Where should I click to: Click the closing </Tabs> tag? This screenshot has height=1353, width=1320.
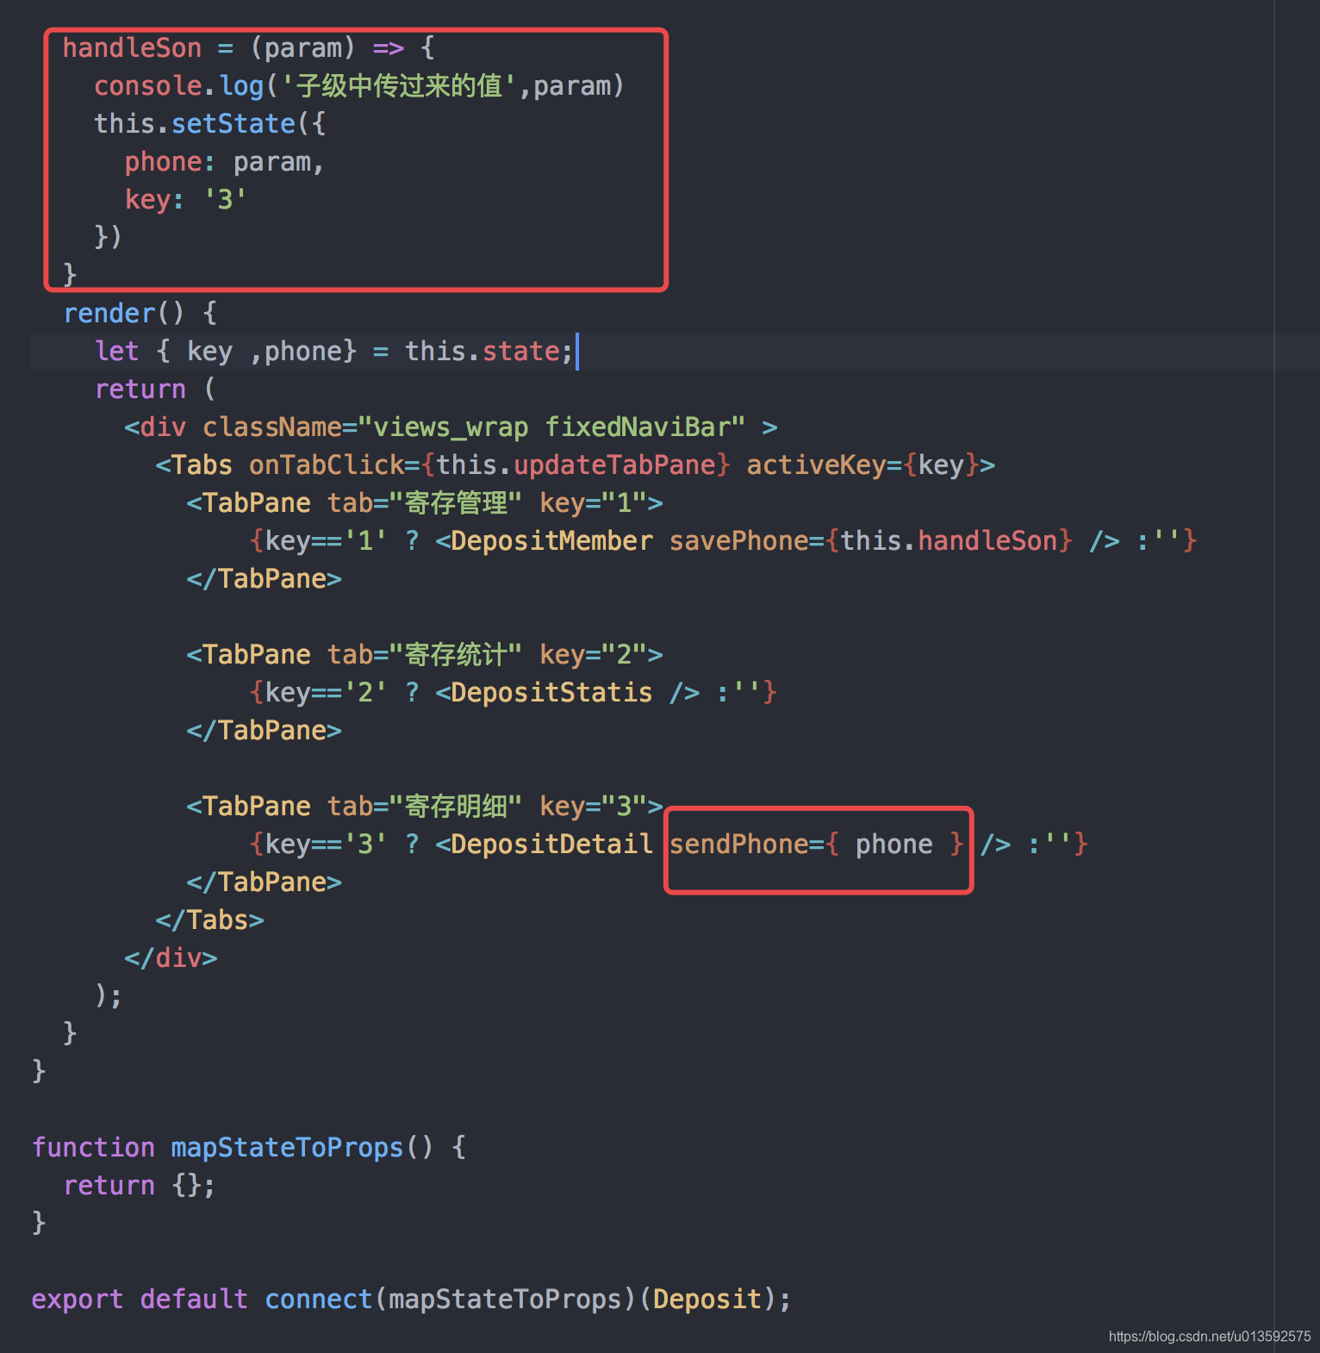click(x=209, y=920)
